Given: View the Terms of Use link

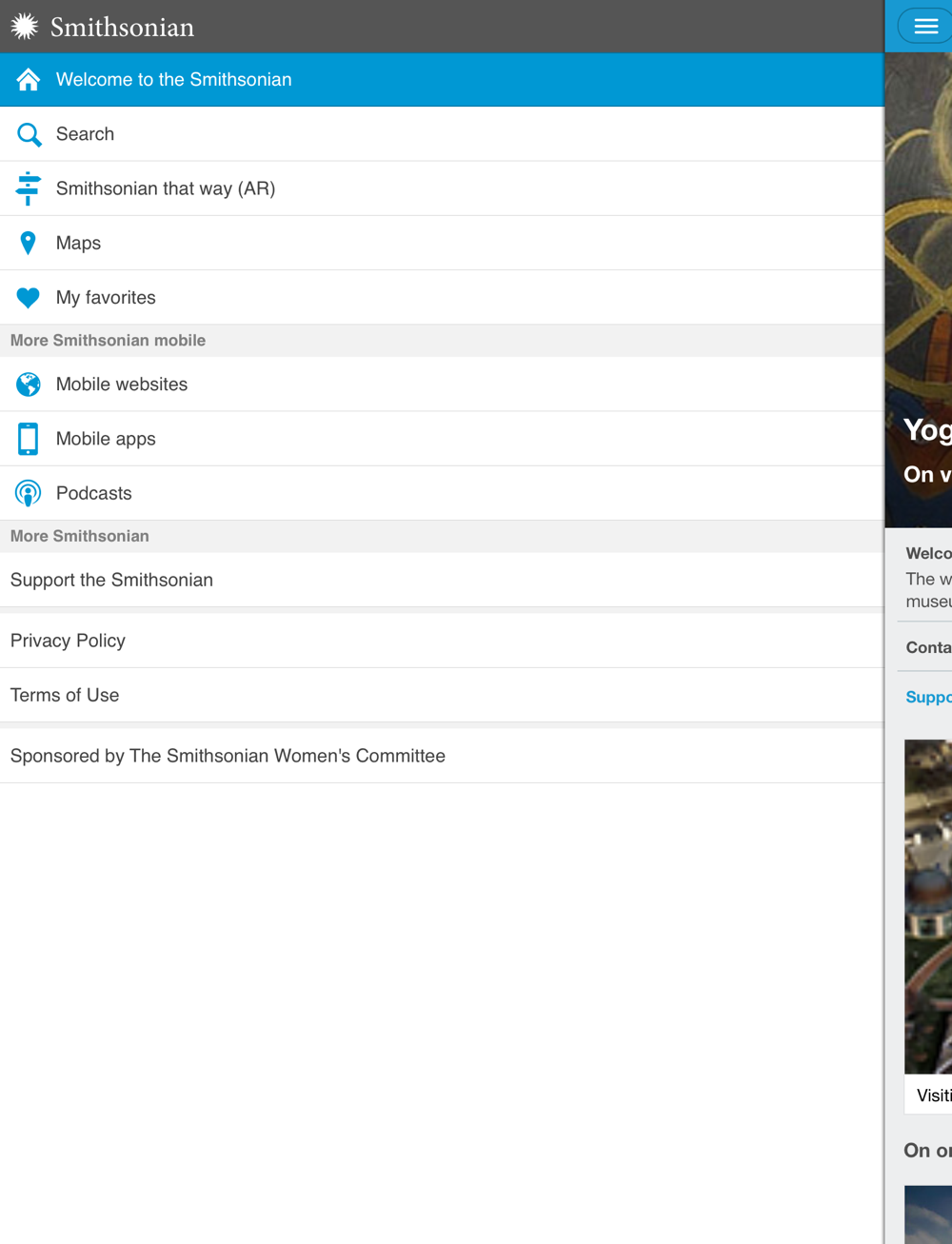Looking at the screenshot, I should click(65, 695).
